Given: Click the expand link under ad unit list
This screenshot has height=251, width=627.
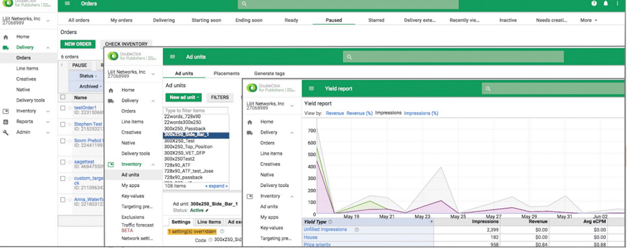Looking at the screenshot, I should 216,186.
